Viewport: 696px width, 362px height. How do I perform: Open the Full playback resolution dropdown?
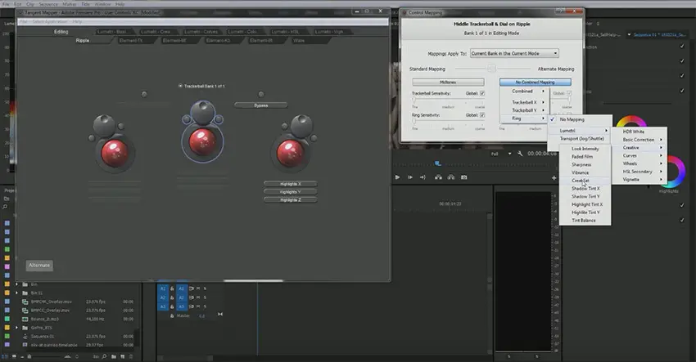pyautogui.click(x=500, y=154)
